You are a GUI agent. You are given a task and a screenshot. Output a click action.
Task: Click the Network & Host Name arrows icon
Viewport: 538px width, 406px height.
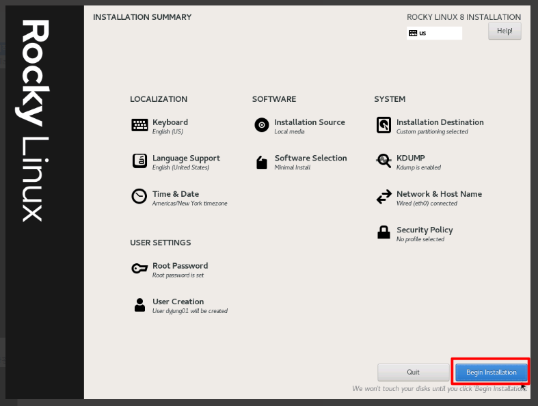tap(384, 197)
